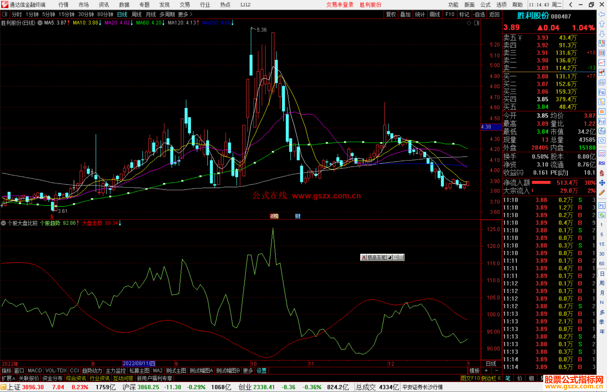This screenshot has width=607, height=392.
Task: Click the 复权 button
Action: pos(391,14)
